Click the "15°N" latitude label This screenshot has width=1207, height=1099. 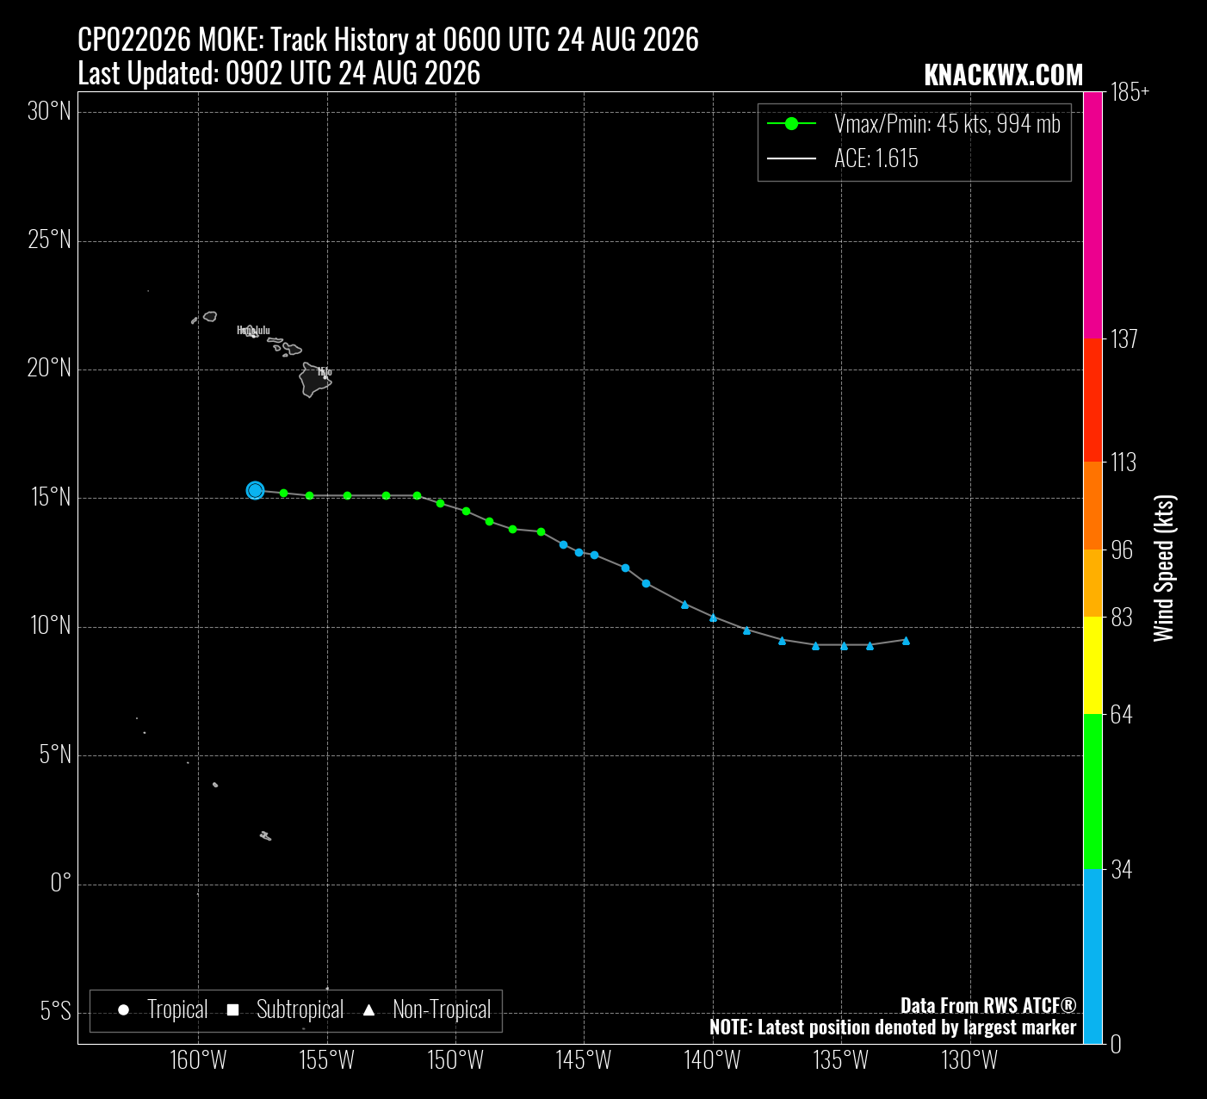click(49, 497)
